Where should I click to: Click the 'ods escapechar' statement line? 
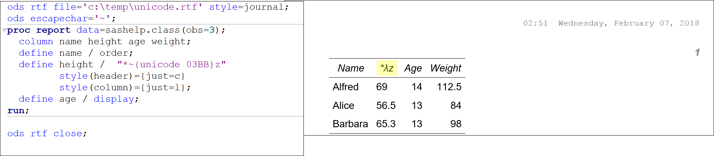pos(61,19)
